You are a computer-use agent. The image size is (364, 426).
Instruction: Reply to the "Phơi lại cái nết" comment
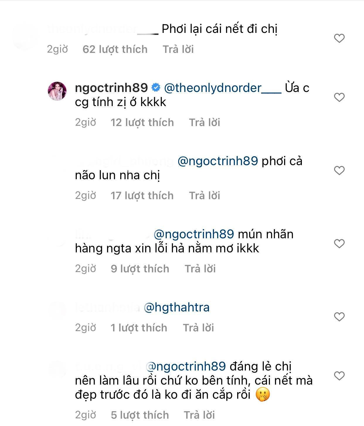(x=179, y=49)
